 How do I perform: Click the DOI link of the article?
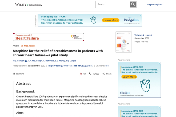[71, 66]
